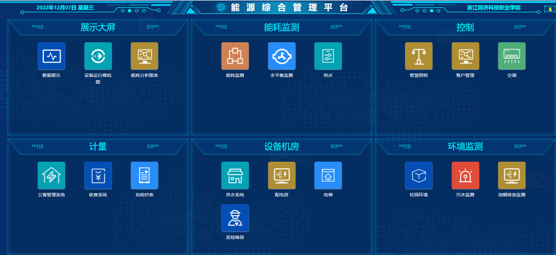Open the 供水系统 water supply icon
The image size is (556, 255).
point(235,175)
